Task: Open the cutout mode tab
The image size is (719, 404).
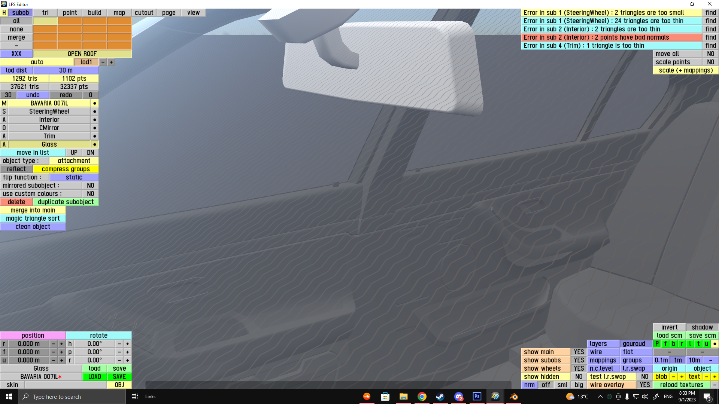Action: (x=144, y=13)
